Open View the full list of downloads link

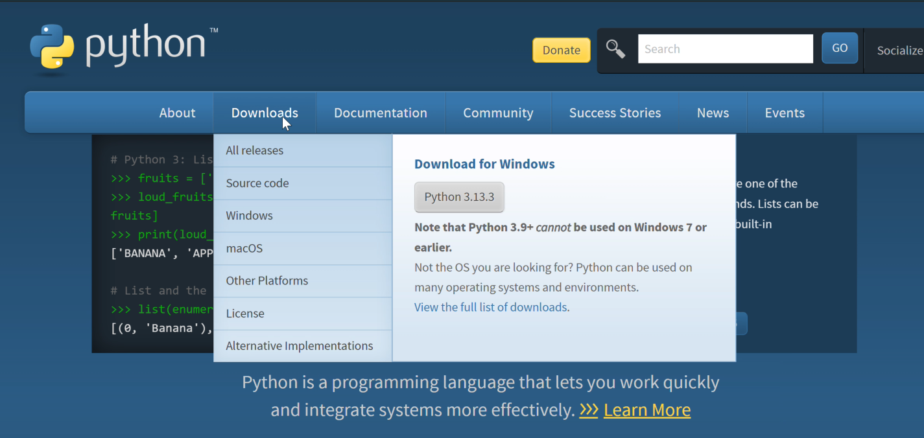click(491, 307)
